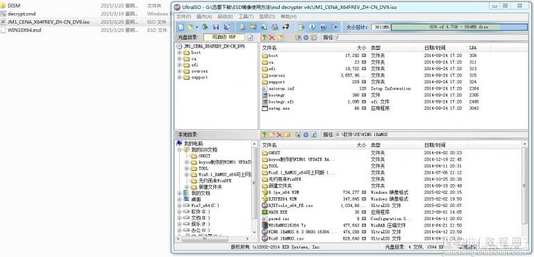The height and width of the screenshot is (257, 534).
Task: Click the Open file toolbar icon
Action: [x=190, y=27]
